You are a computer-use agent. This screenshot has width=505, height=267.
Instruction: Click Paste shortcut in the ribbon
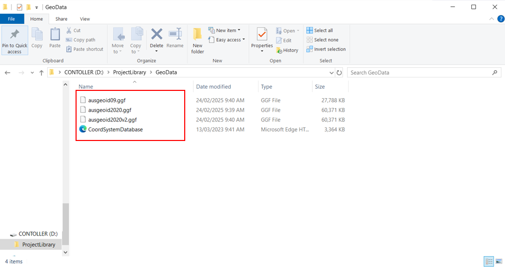(85, 49)
